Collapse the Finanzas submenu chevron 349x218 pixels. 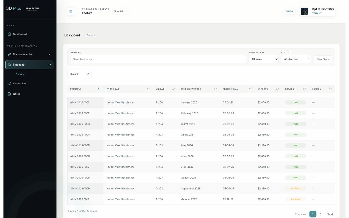tap(50, 65)
